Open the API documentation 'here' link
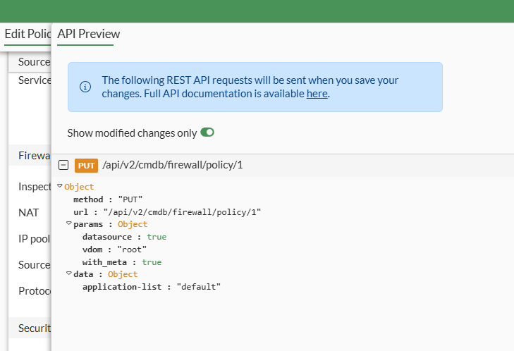The width and height of the screenshot is (514, 351). coord(317,93)
